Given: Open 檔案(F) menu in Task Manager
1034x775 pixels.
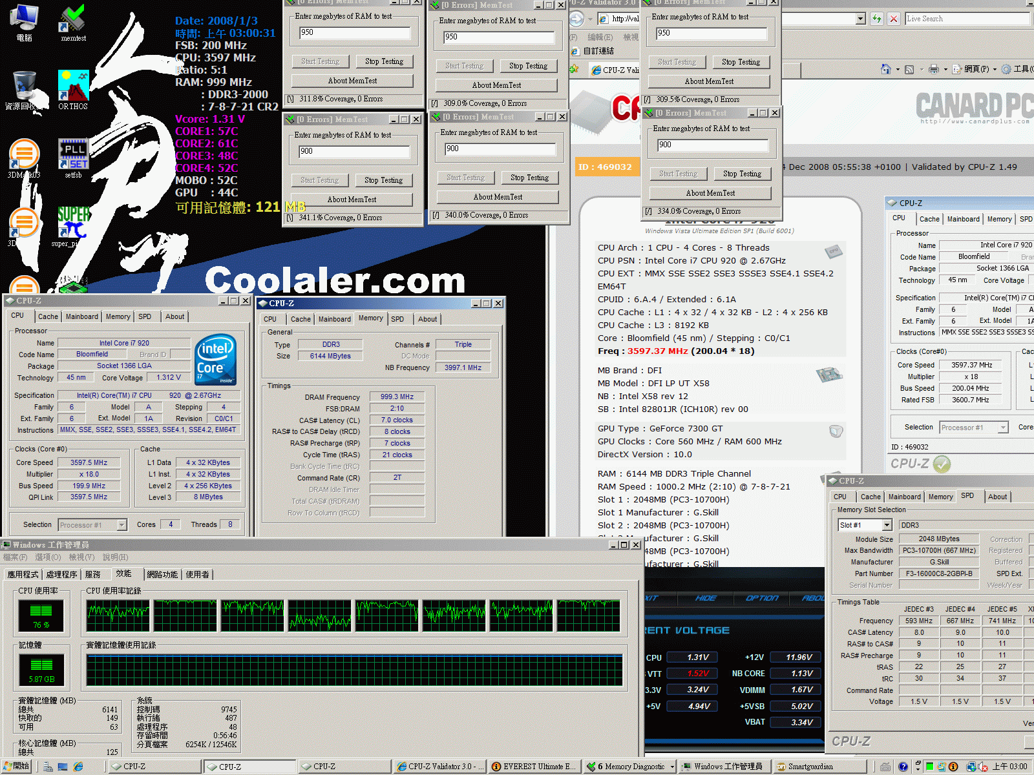Looking at the screenshot, I should pyautogui.click(x=15, y=557).
